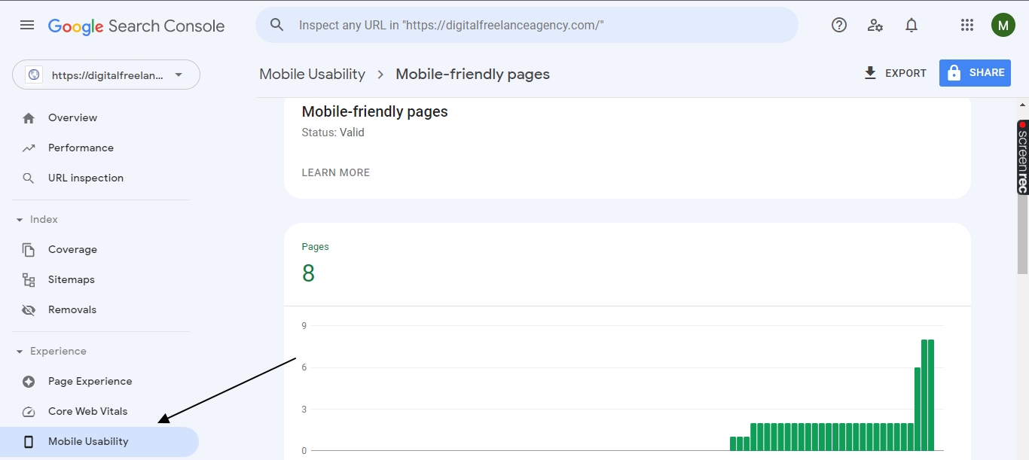Click the Mobile-friendly pages breadcrumb

coord(472,75)
